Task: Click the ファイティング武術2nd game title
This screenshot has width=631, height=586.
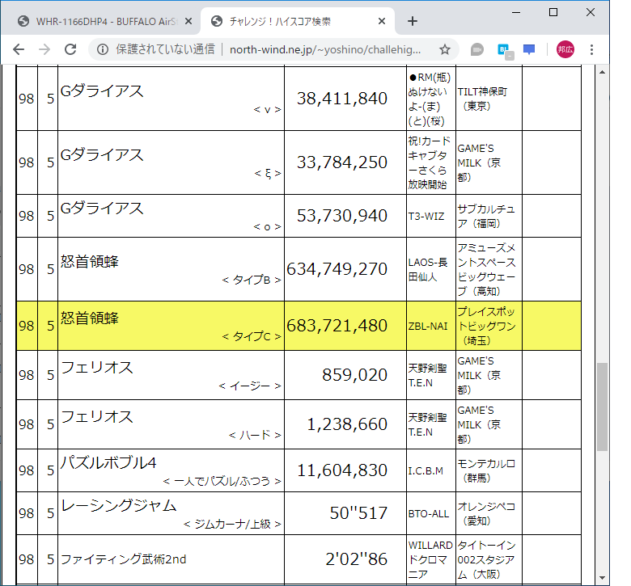Action: pos(123,559)
